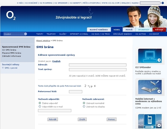Click the Adresát input field
The height and width of the screenshot is (129, 167).
[98, 65]
